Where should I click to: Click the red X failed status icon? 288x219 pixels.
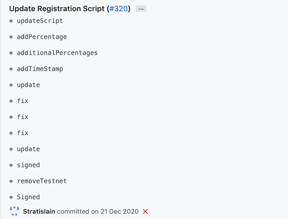tap(145, 212)
